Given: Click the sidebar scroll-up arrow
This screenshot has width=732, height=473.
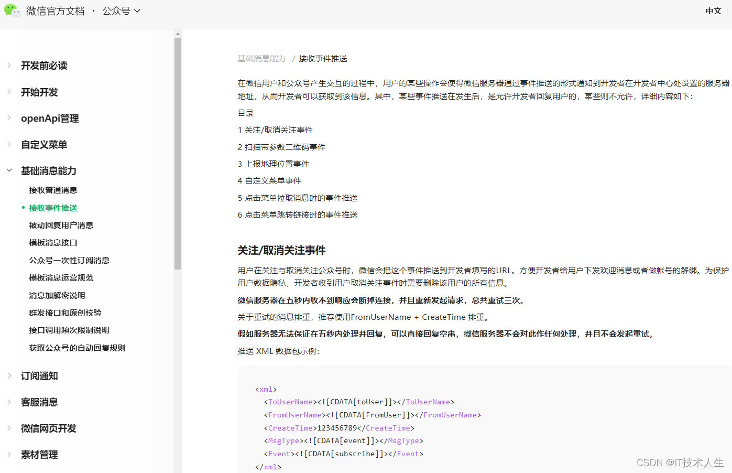Looking at the screenshot, I should [178, 34].
